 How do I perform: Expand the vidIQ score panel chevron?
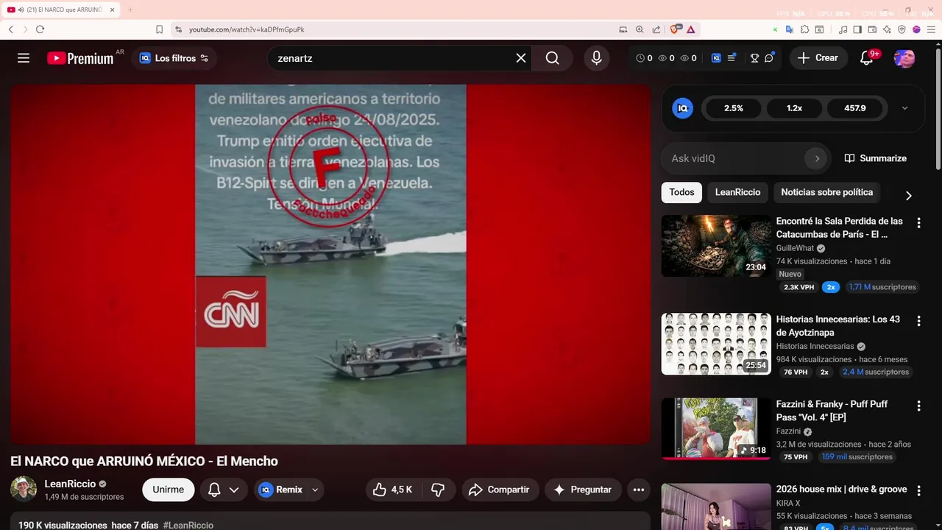click(904, 108)
